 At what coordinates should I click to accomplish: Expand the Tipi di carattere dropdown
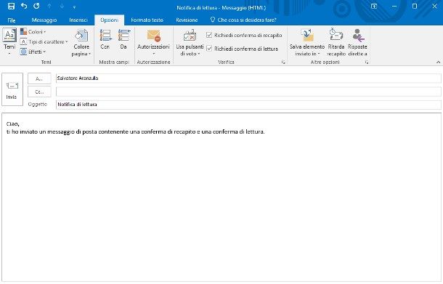[x=44, y=42]
